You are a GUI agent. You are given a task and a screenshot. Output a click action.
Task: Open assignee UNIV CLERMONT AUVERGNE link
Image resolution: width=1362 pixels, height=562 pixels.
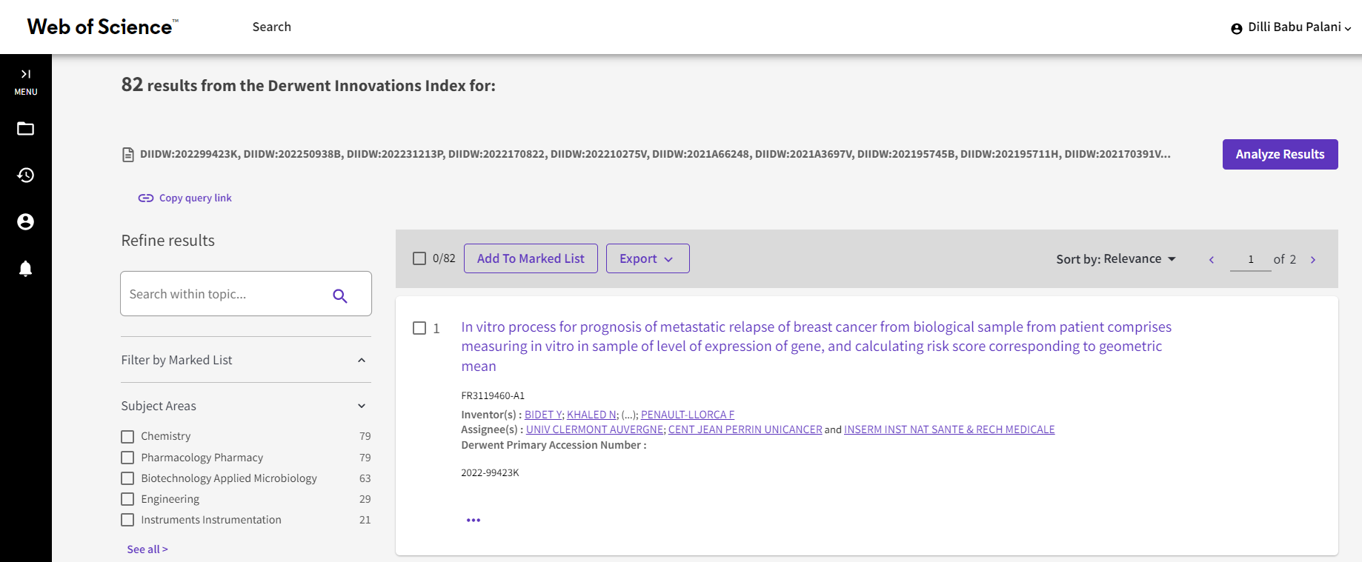click(x=594, y=429)
